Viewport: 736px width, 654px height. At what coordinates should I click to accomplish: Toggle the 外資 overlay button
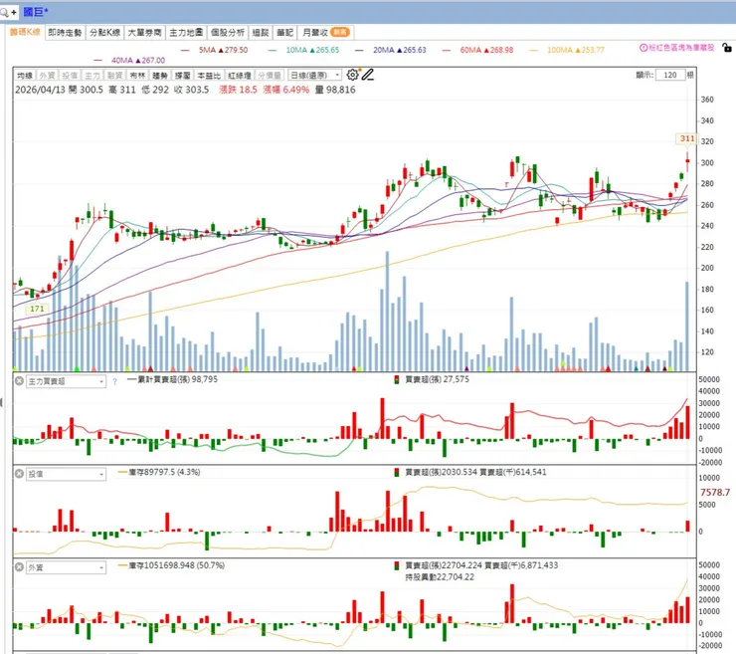click(x=47, y=76)
